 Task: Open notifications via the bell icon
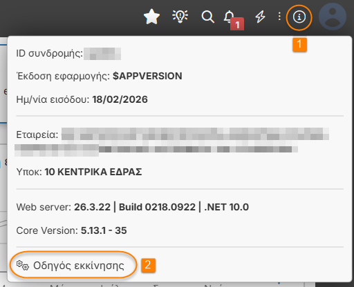pos(229,16)
